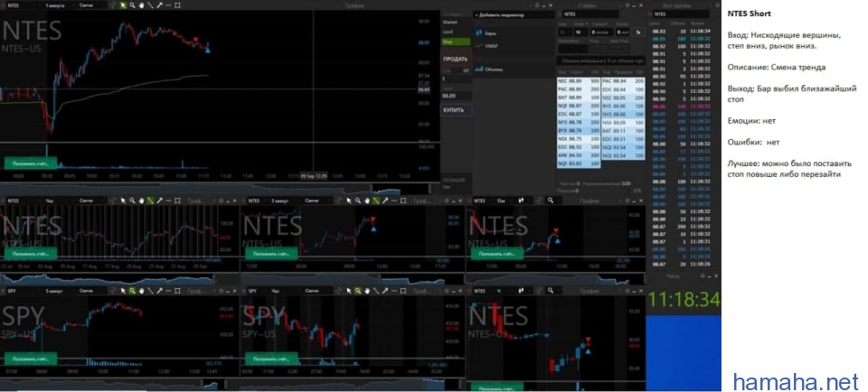Click the NTES ticker field in Все сделки panel
The width and height of the screenshot is (868, 392).
tap(680, 14)
